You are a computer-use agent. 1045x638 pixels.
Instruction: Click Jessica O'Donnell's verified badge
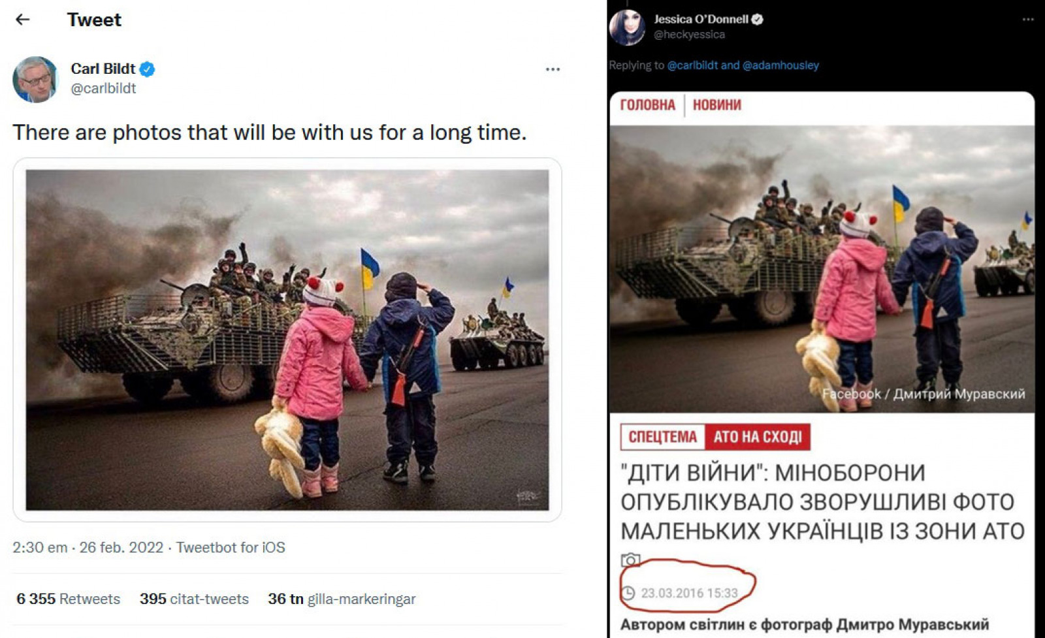click(x=758, y=20)
